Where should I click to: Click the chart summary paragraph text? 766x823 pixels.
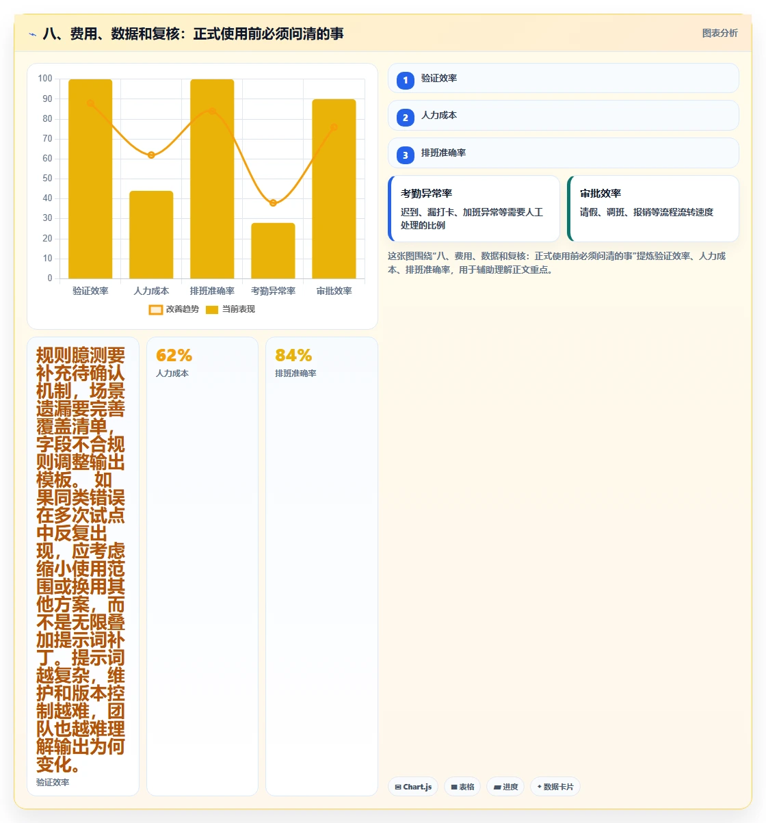coord(557,263)
